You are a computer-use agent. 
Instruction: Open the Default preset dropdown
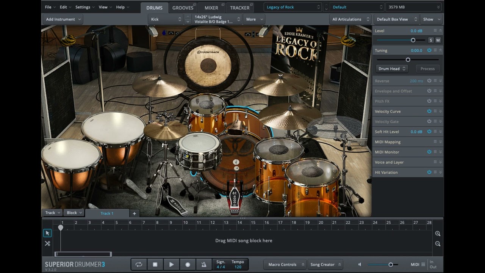point(357,7)
